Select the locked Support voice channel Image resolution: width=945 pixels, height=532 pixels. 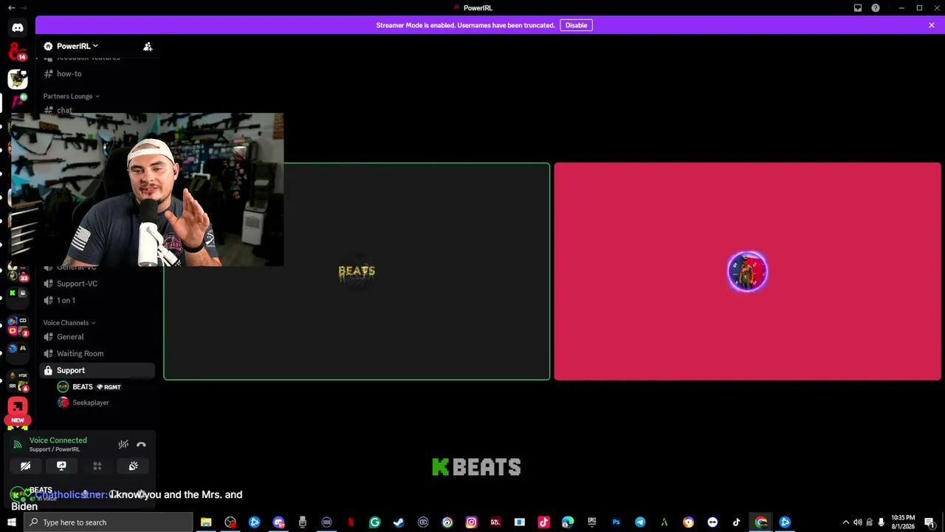(x=97, y=370)
